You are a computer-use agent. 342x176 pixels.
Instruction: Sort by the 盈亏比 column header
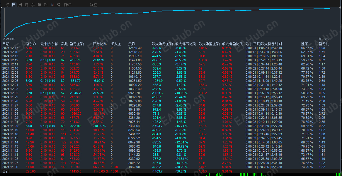(324, 44)
